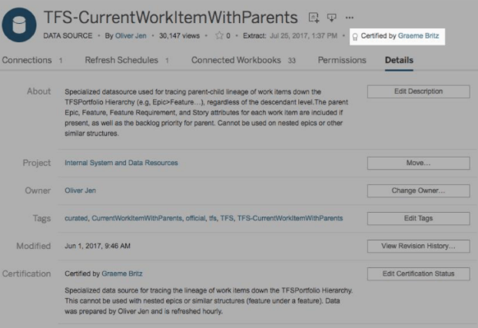Switch to the Refresh Schedules tab

coord(123,60)
